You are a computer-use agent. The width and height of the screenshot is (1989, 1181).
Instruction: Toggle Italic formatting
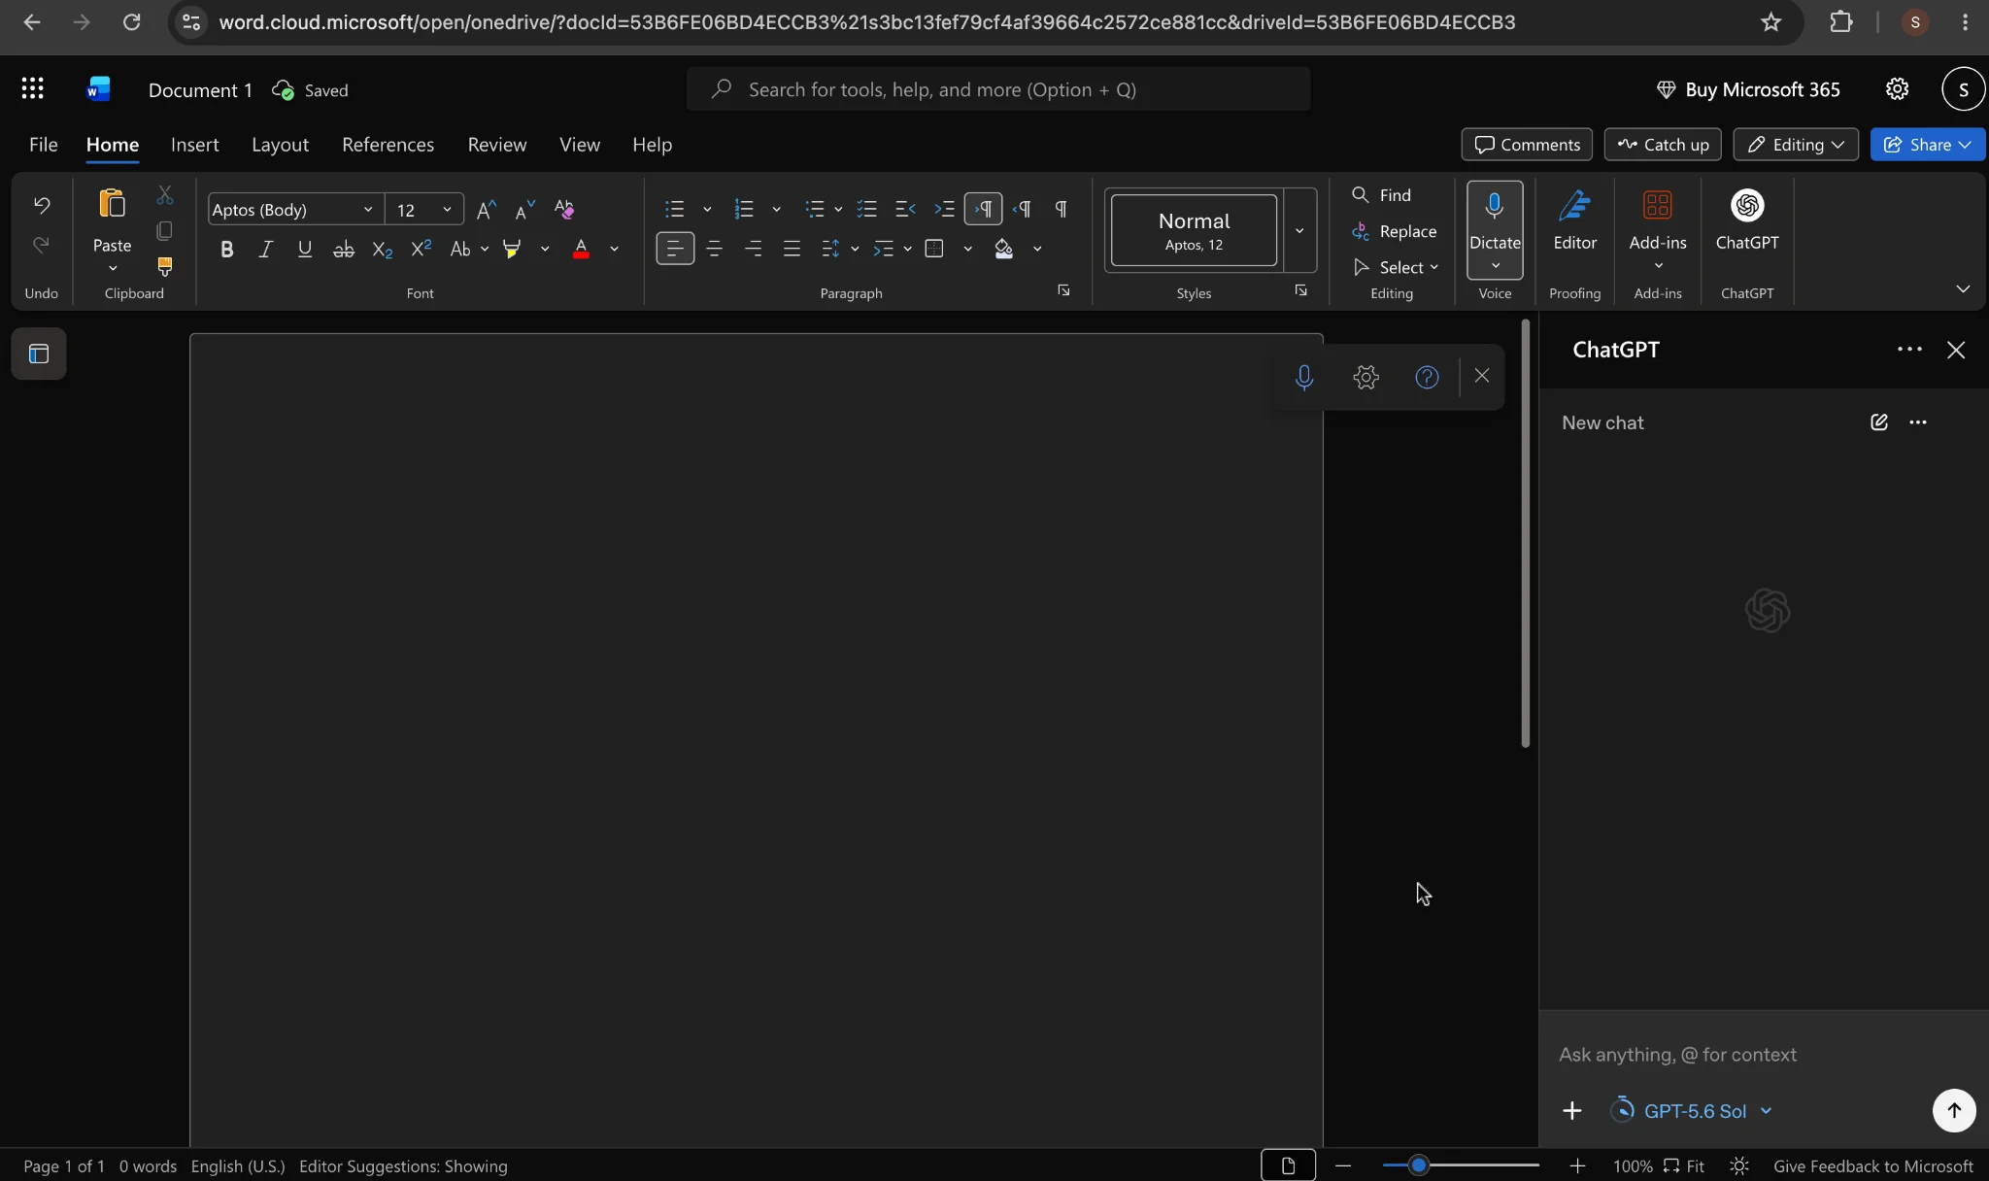265,250
